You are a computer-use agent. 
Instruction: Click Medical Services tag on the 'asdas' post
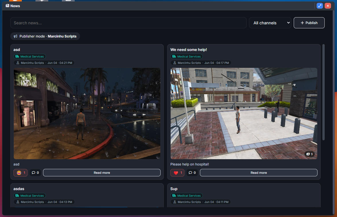click(30, 196)
